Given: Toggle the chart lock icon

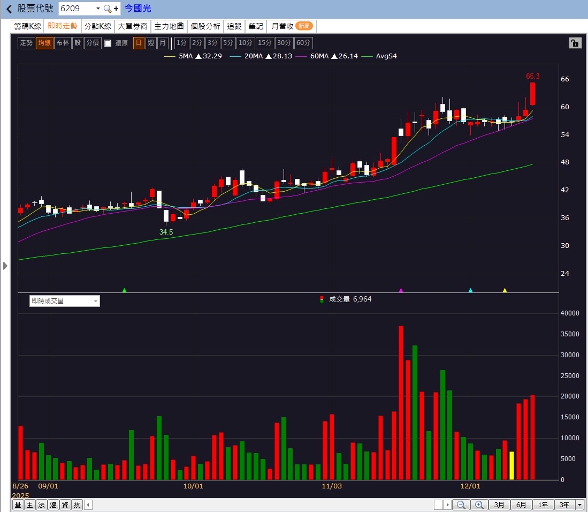Looking at the screenshot, I should (x=575, y=43).
